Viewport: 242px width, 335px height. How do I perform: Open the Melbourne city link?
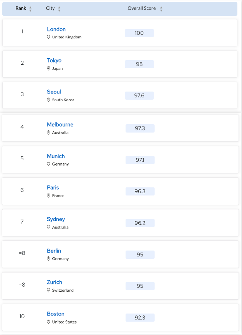(x=60, y=125)
